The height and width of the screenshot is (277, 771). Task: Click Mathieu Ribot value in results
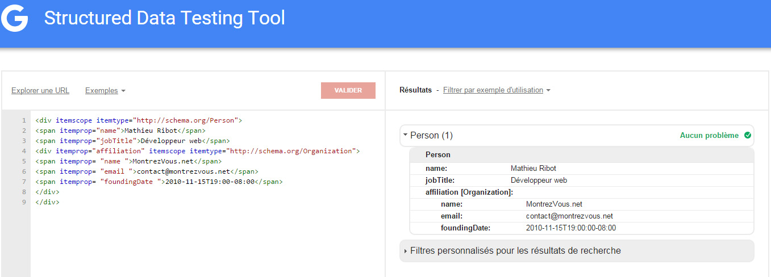click(534, 169)
